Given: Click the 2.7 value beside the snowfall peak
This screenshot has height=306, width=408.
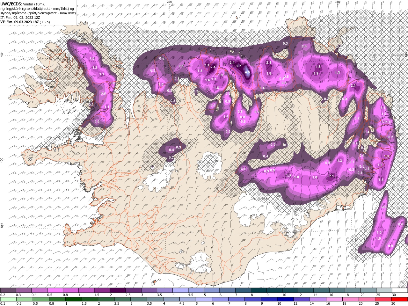Looking at the screenshot, I should click(239, 66).
